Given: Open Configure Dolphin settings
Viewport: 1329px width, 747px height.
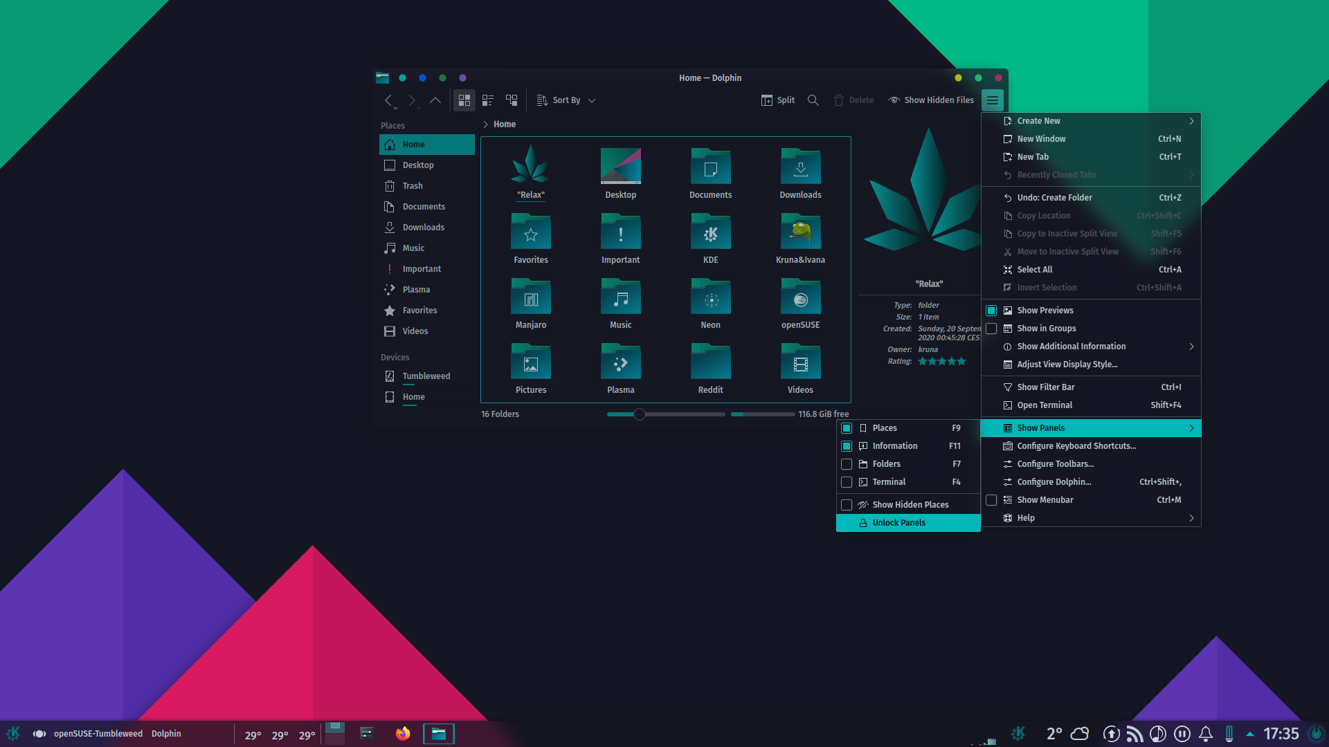Looking at the screenshot, I should [1091, 482].
